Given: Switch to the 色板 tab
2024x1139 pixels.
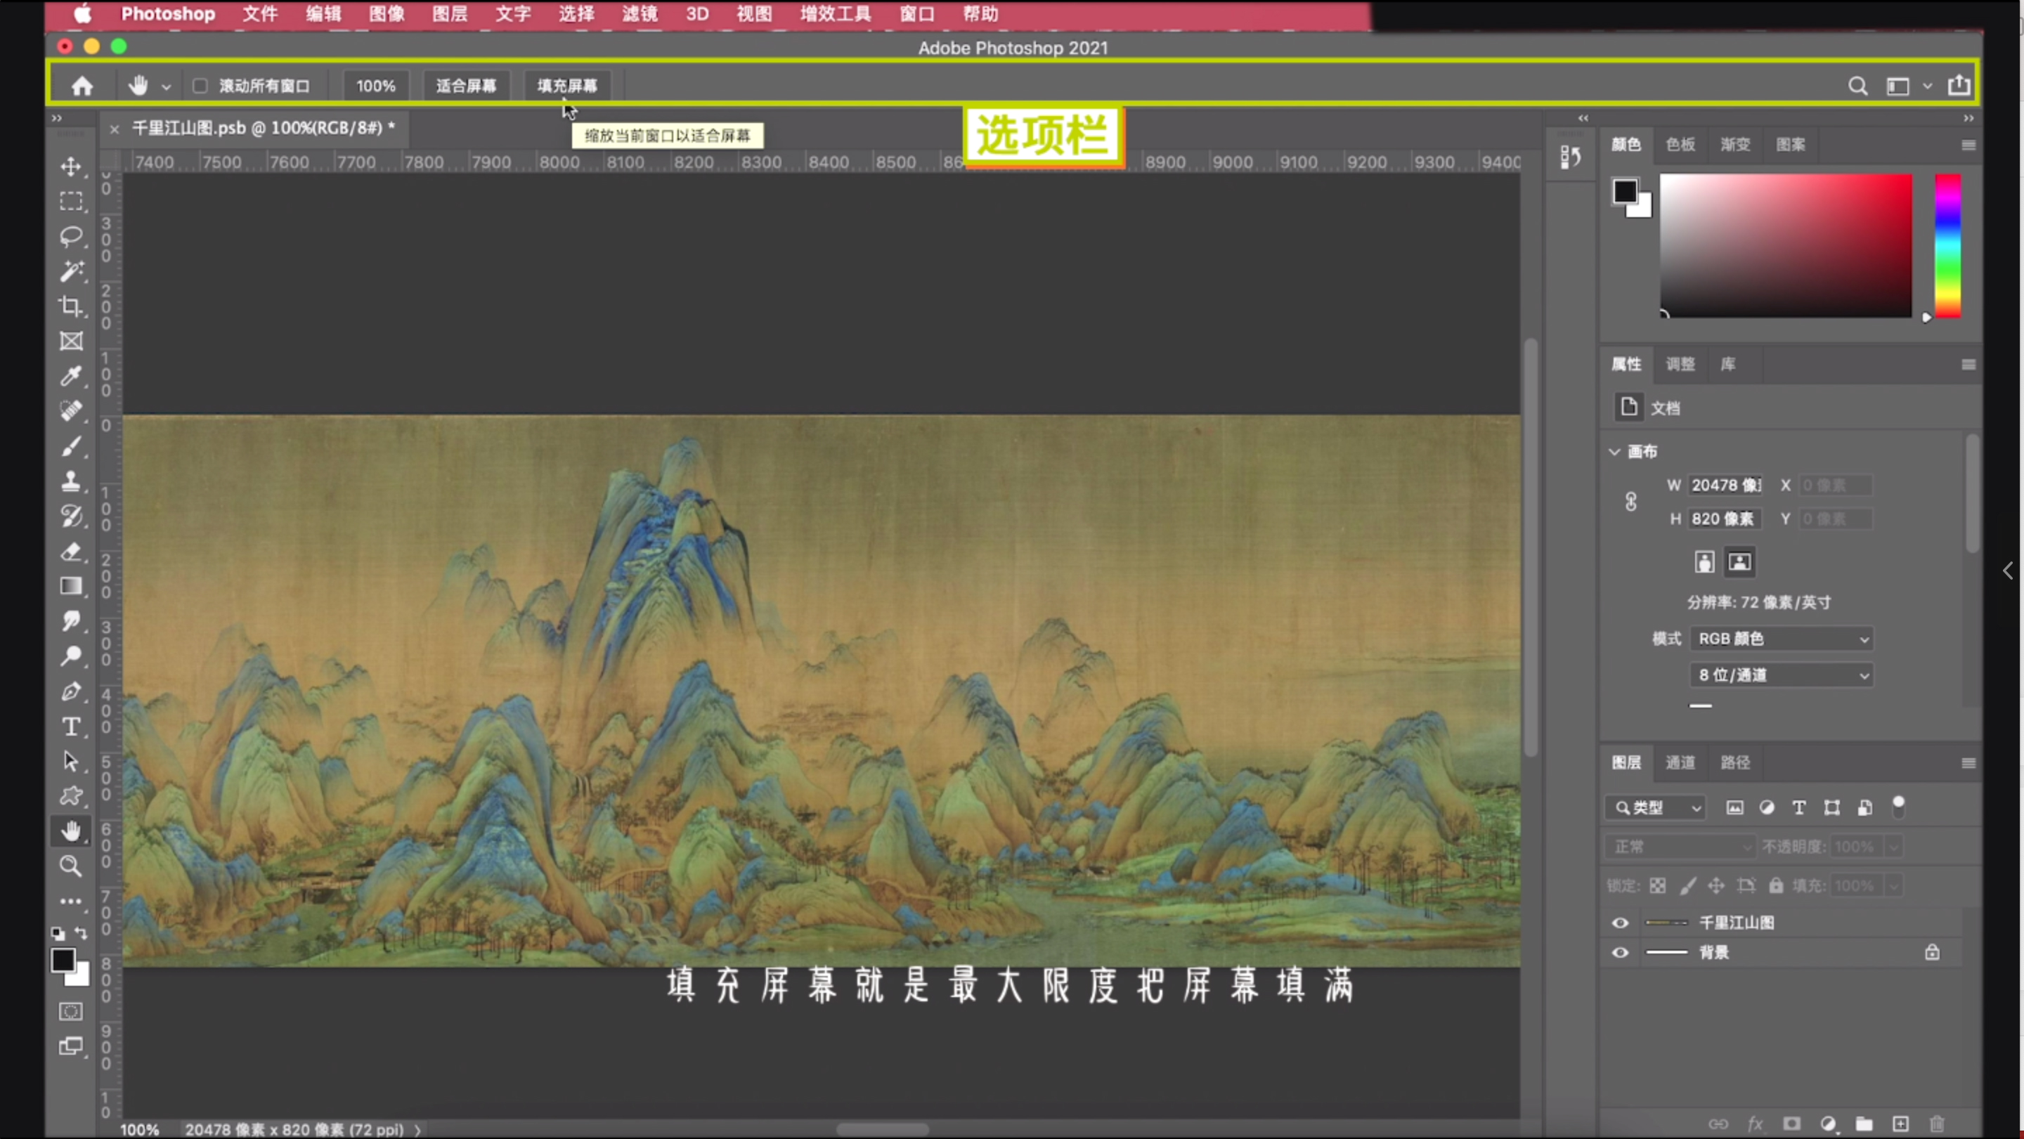Looking at the screenshot, I should coord(1680,145).
